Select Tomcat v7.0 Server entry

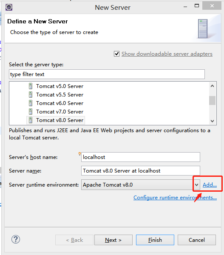(60, 111)
